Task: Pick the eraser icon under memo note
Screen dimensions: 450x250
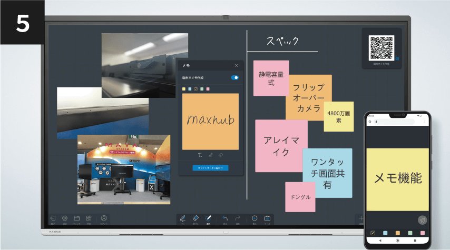Action: (x=221, y=155)
